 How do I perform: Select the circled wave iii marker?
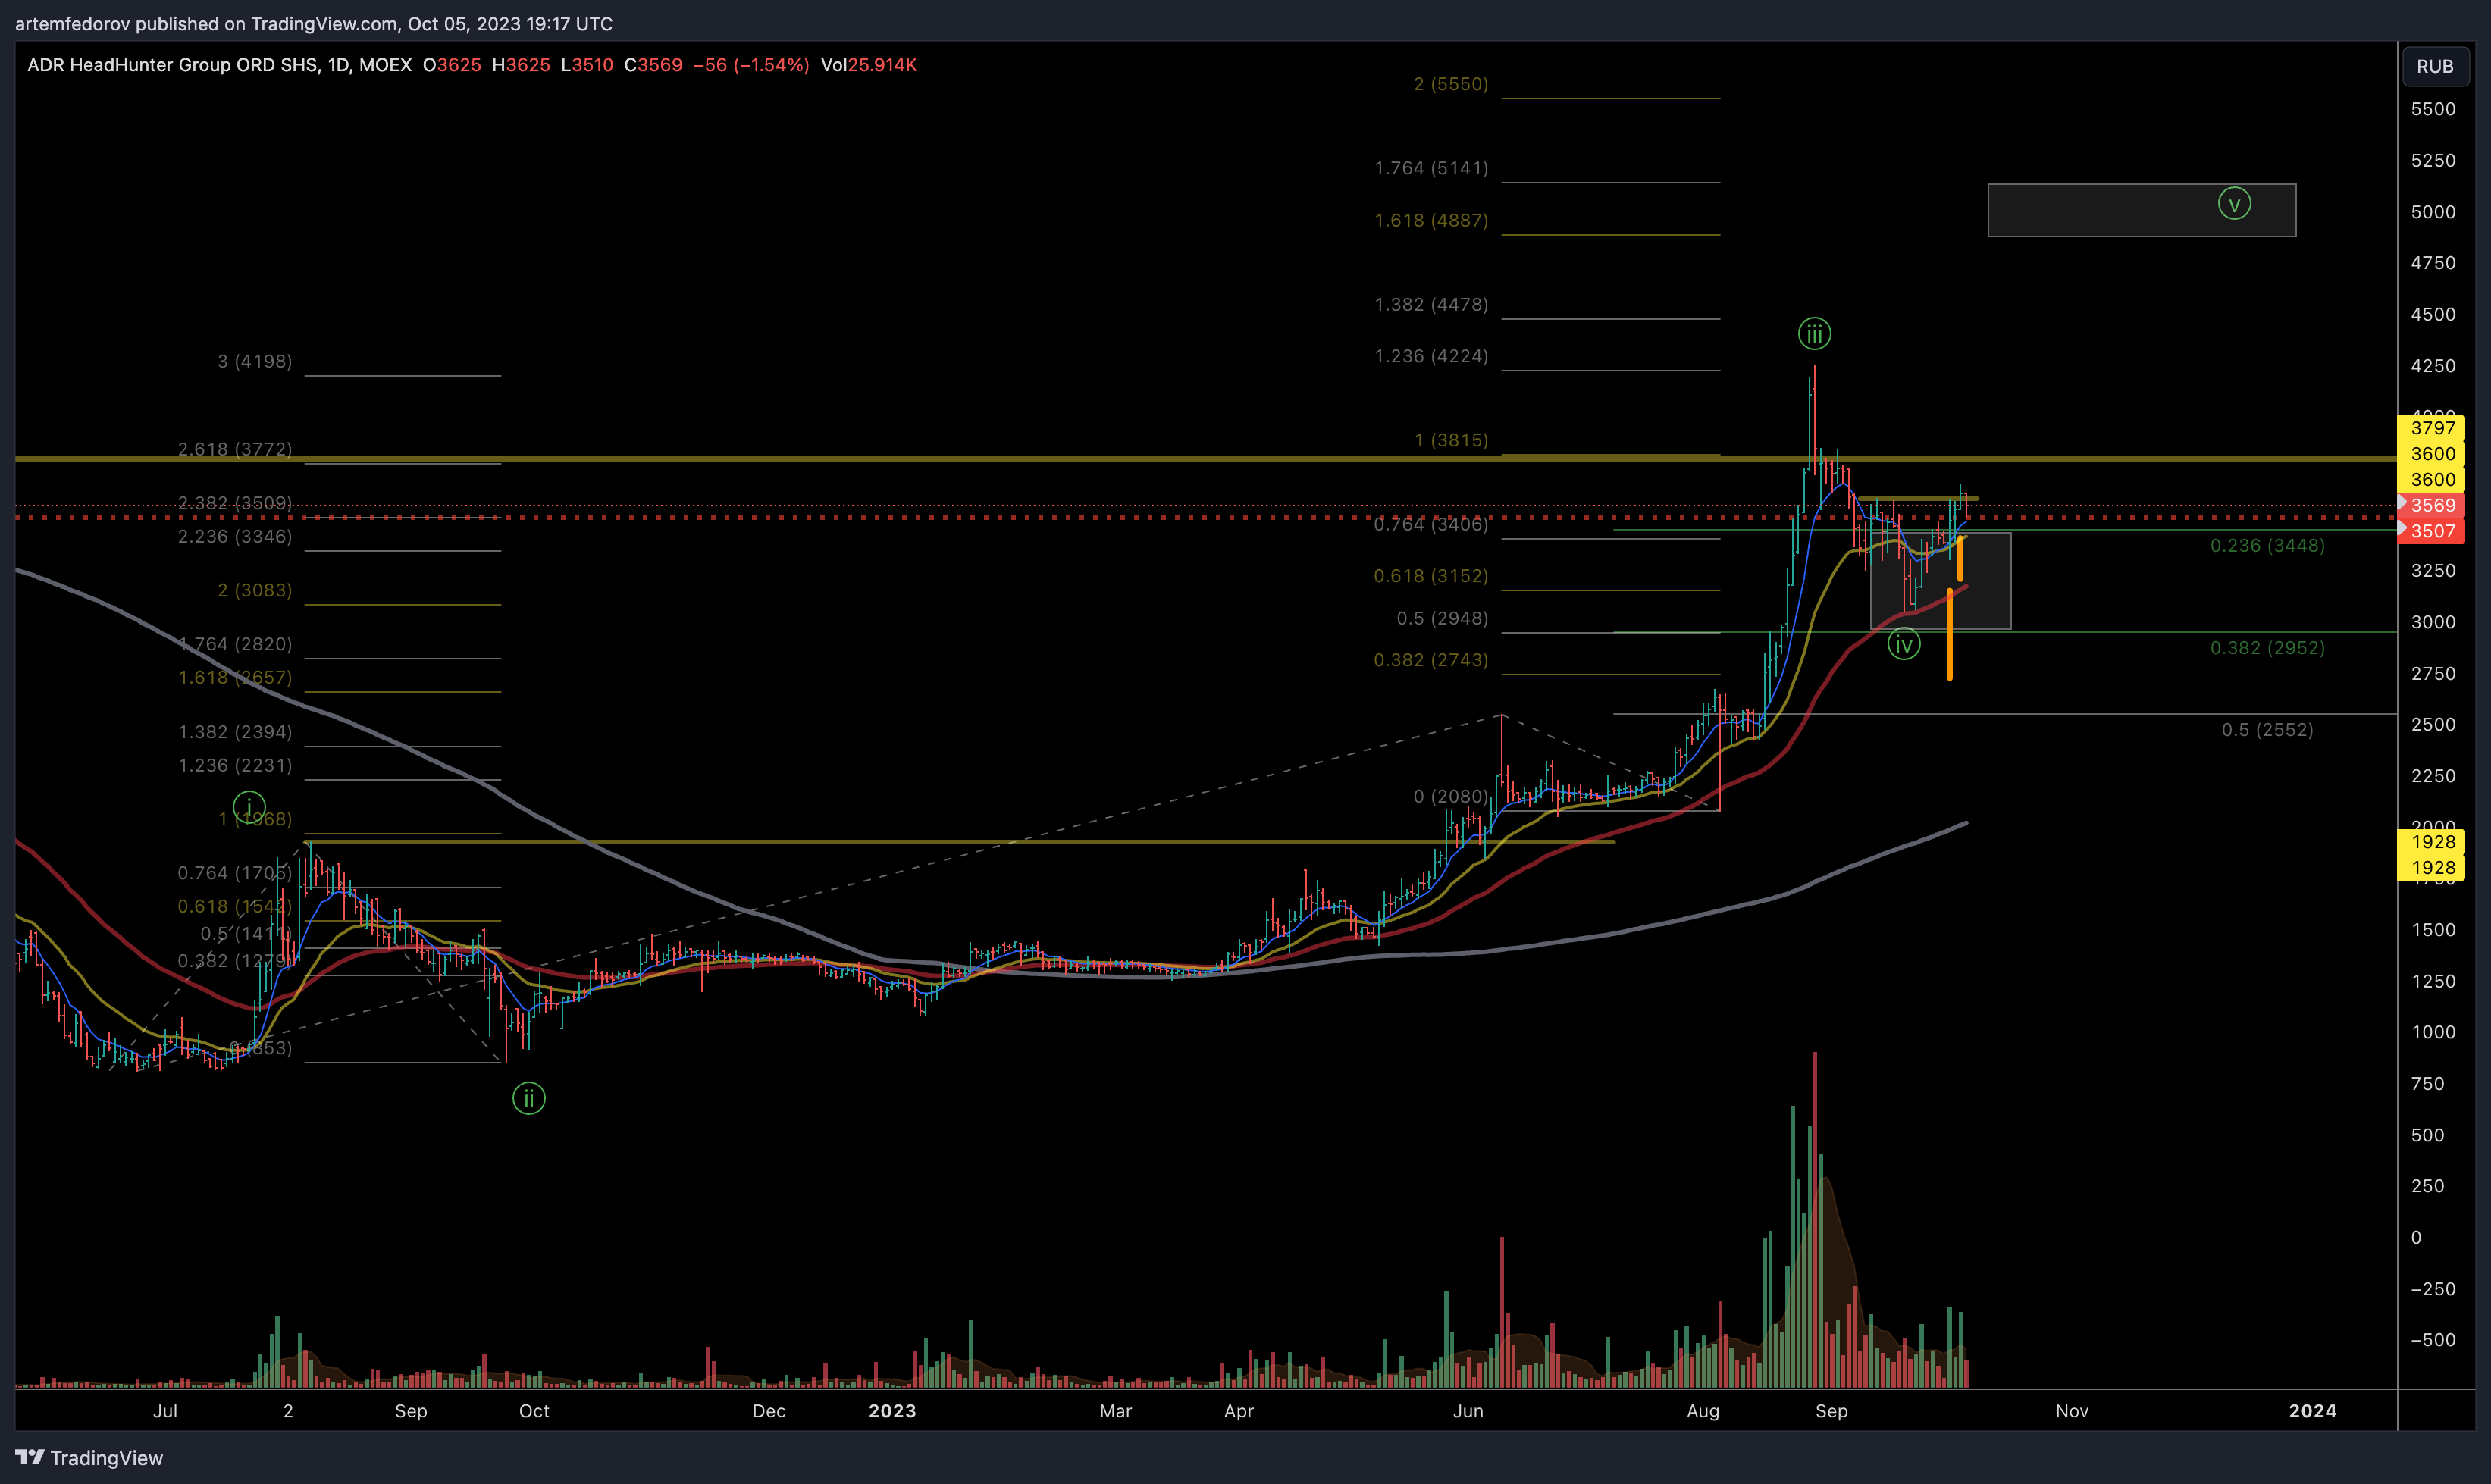[1814, 333]
